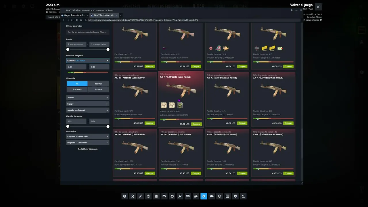The width and height of the screenshot is (368, 207).
Task: Select the StatTrak™ category filter
Action: tap(77, 89)
